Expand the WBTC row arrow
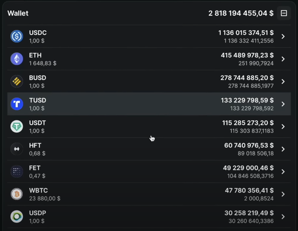This screenshot has height=231, width=298. pyautogui.click(x=283, y=194)
